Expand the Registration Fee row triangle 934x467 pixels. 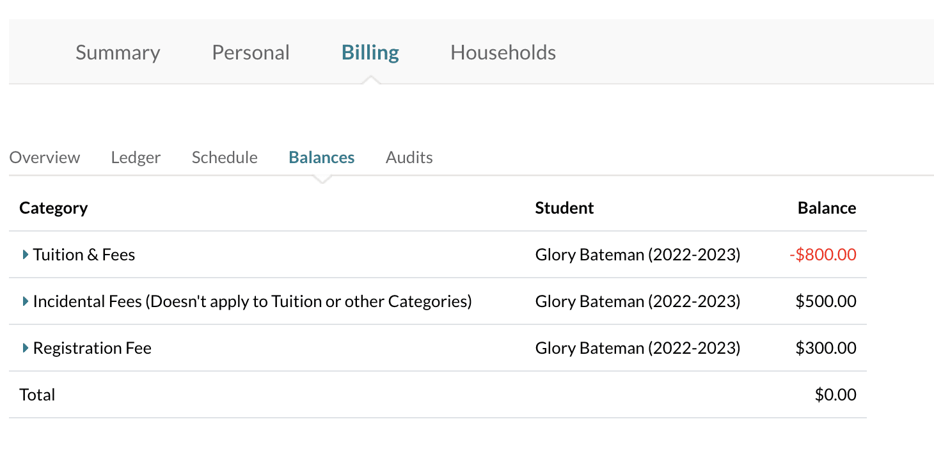tap(26, 348)
